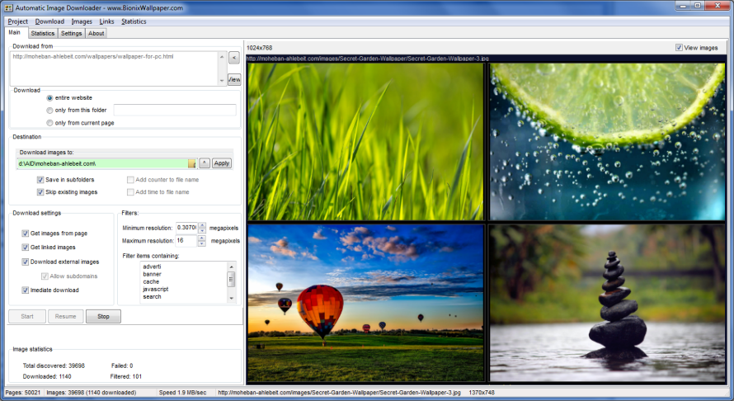Click the application icon in the title bar

click(x=7, y=6)
